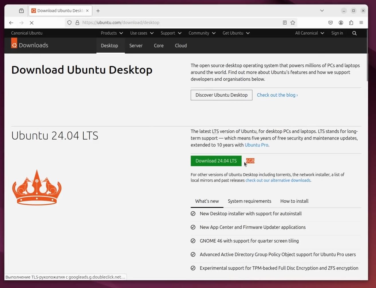Click the site security padlock icon
376x288 pixels.
click(77, 23)
